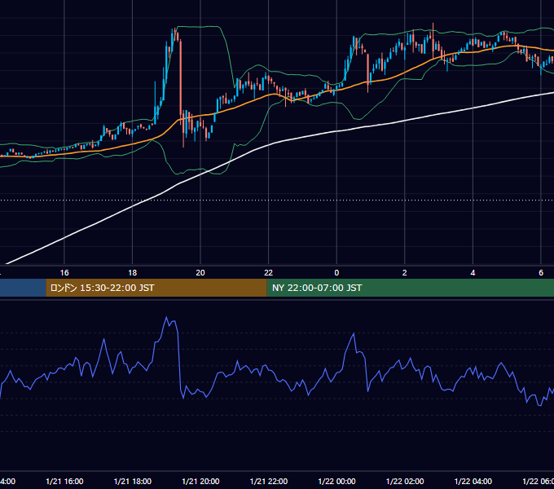Image resolution: width=554 pixels, height=489 pixels.
Task: Click the 1/21 18:00 time label
Action: click(x=133, y=481)
